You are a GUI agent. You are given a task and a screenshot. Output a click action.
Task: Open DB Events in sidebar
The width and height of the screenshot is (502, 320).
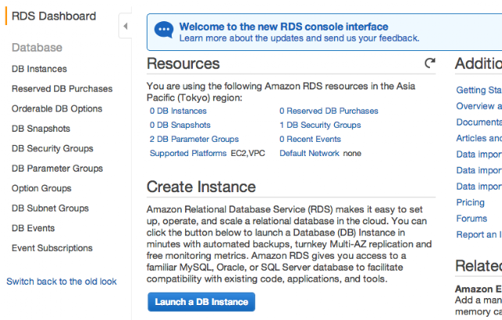(x=33, y=228)
